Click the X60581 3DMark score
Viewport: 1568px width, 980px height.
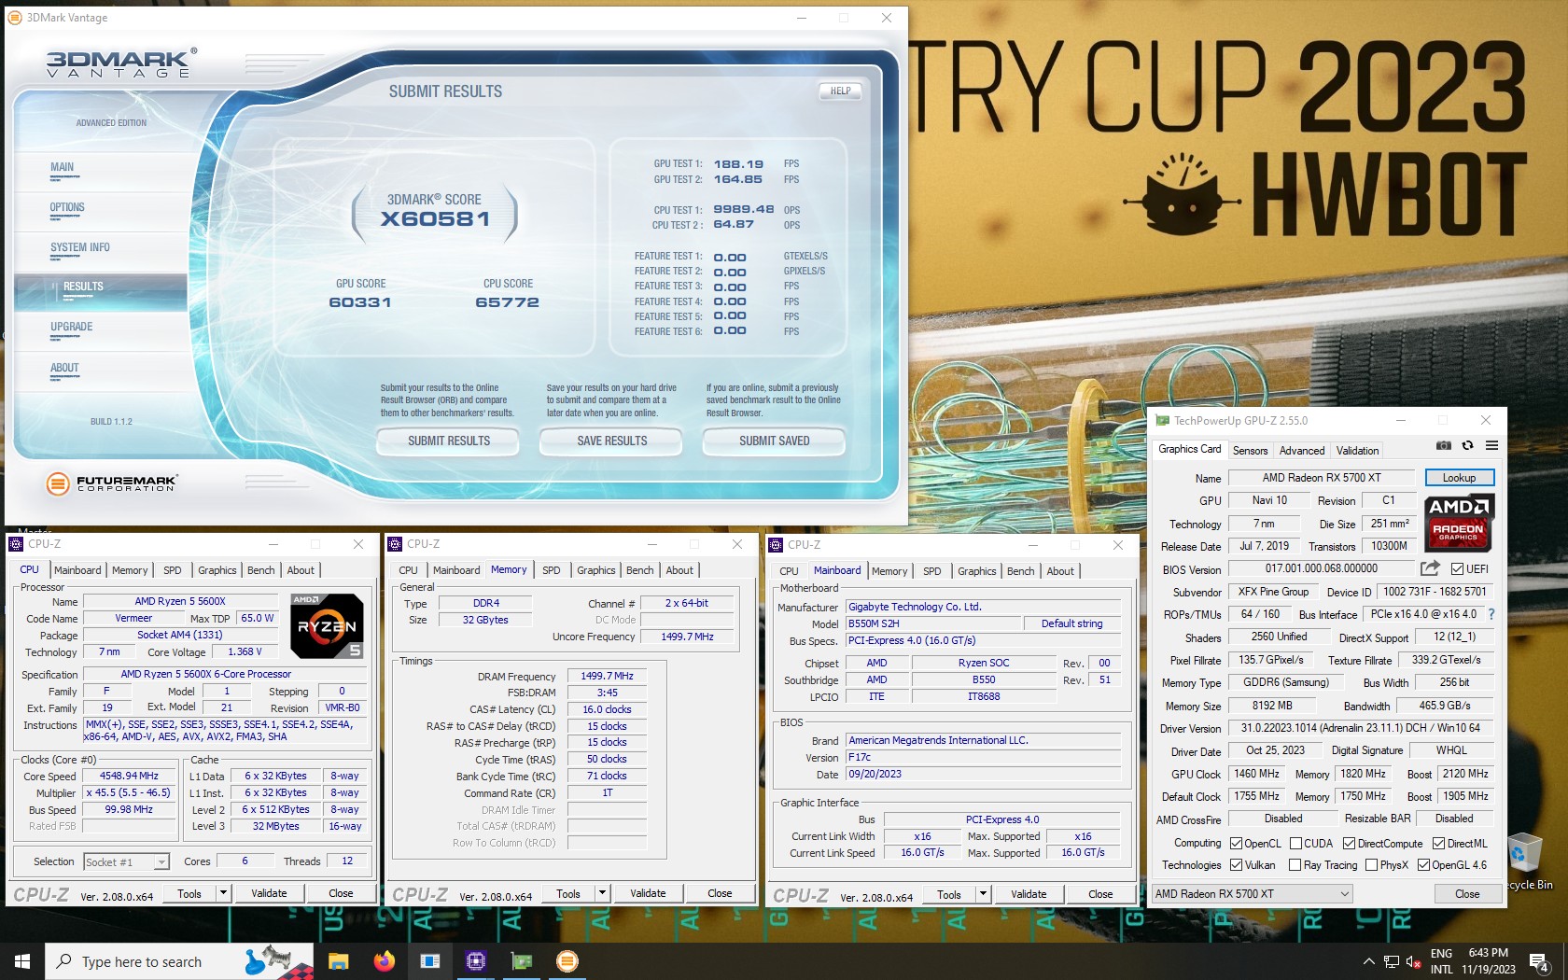(x=435, y=219)
